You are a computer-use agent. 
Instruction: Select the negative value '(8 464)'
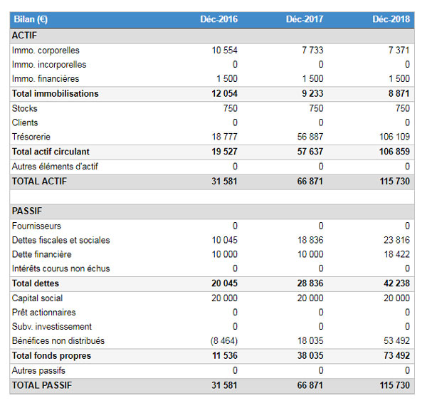224,340
